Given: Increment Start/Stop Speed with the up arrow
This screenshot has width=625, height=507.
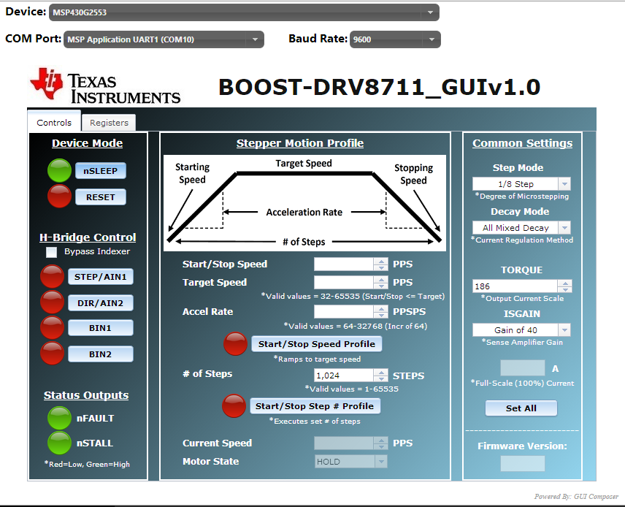Looking at the screenshot, I should pyautogui.click(x=381, y=261).
